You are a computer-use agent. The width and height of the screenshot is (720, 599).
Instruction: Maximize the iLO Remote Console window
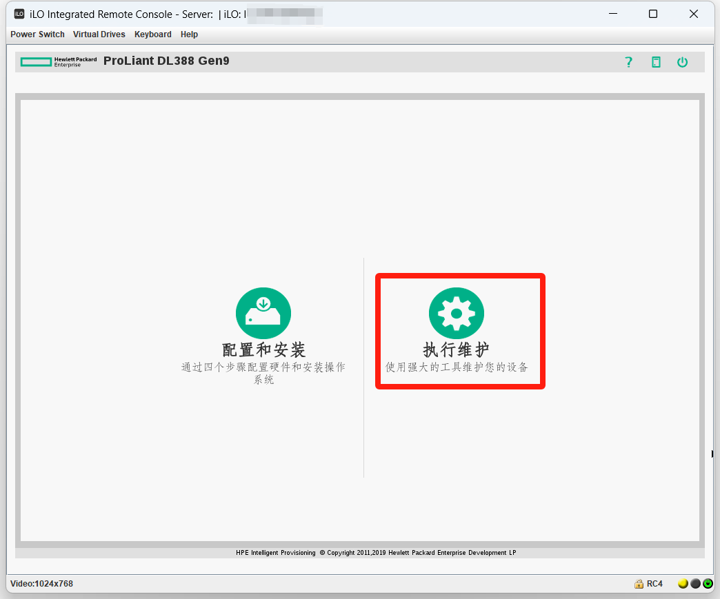point(653,14)
